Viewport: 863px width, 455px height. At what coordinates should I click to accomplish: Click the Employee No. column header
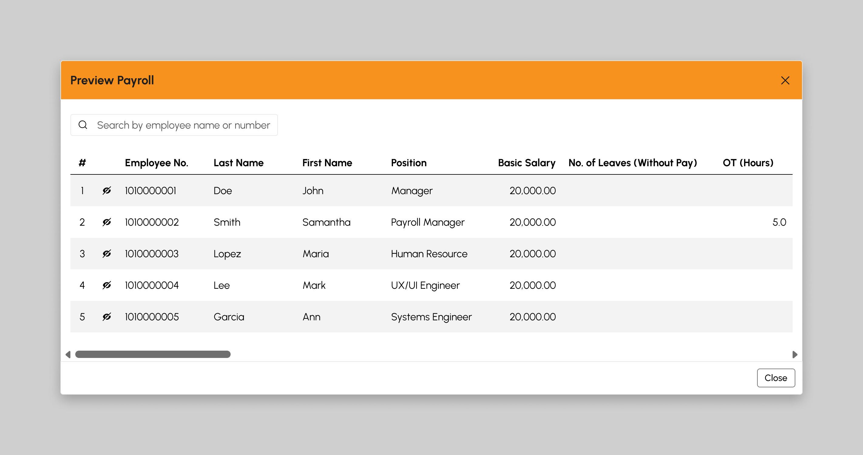tap(157, 163)
